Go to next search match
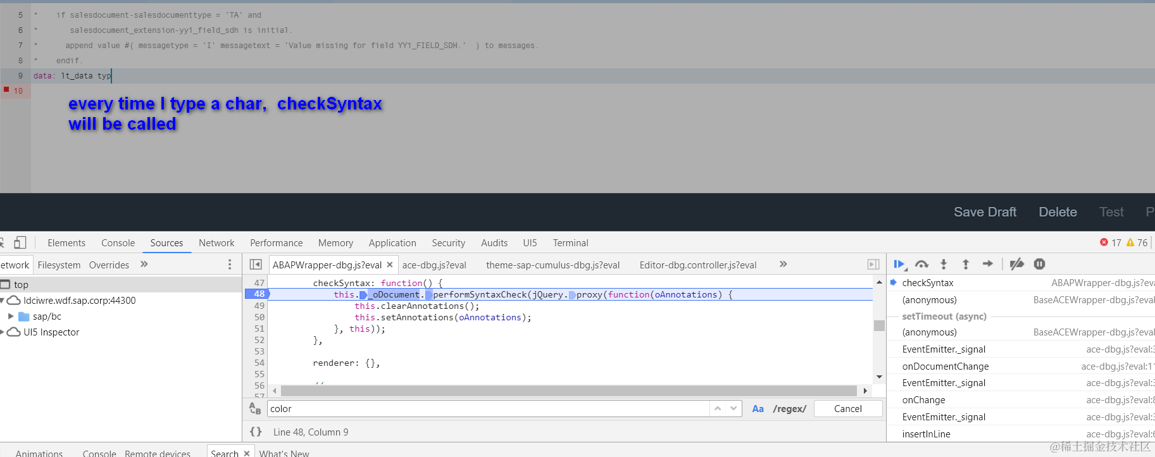The image size is (1155, 457). (734, 409)
